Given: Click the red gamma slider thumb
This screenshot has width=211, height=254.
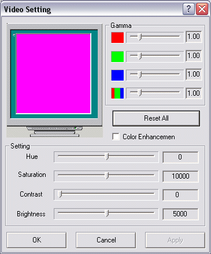Looking at the screenshot, I should point(140,37).
